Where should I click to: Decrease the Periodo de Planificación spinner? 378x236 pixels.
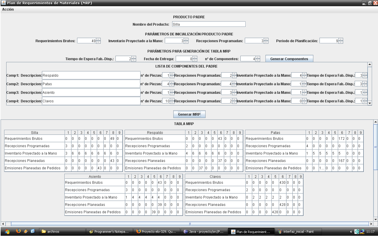[341, 42]
